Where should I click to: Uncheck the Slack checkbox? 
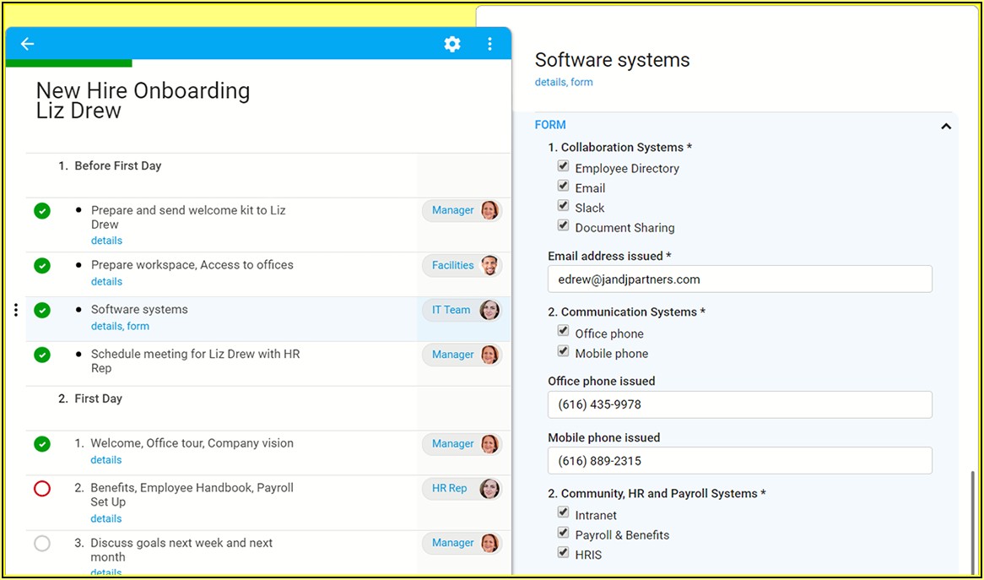pos(563,206)
